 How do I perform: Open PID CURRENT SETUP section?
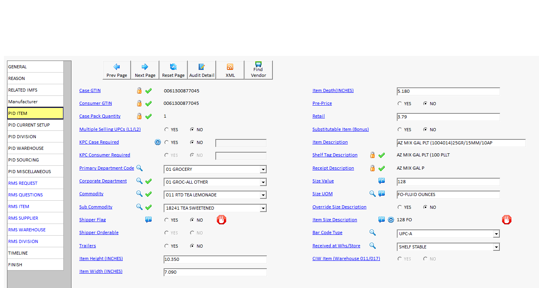tap(35, 125)
